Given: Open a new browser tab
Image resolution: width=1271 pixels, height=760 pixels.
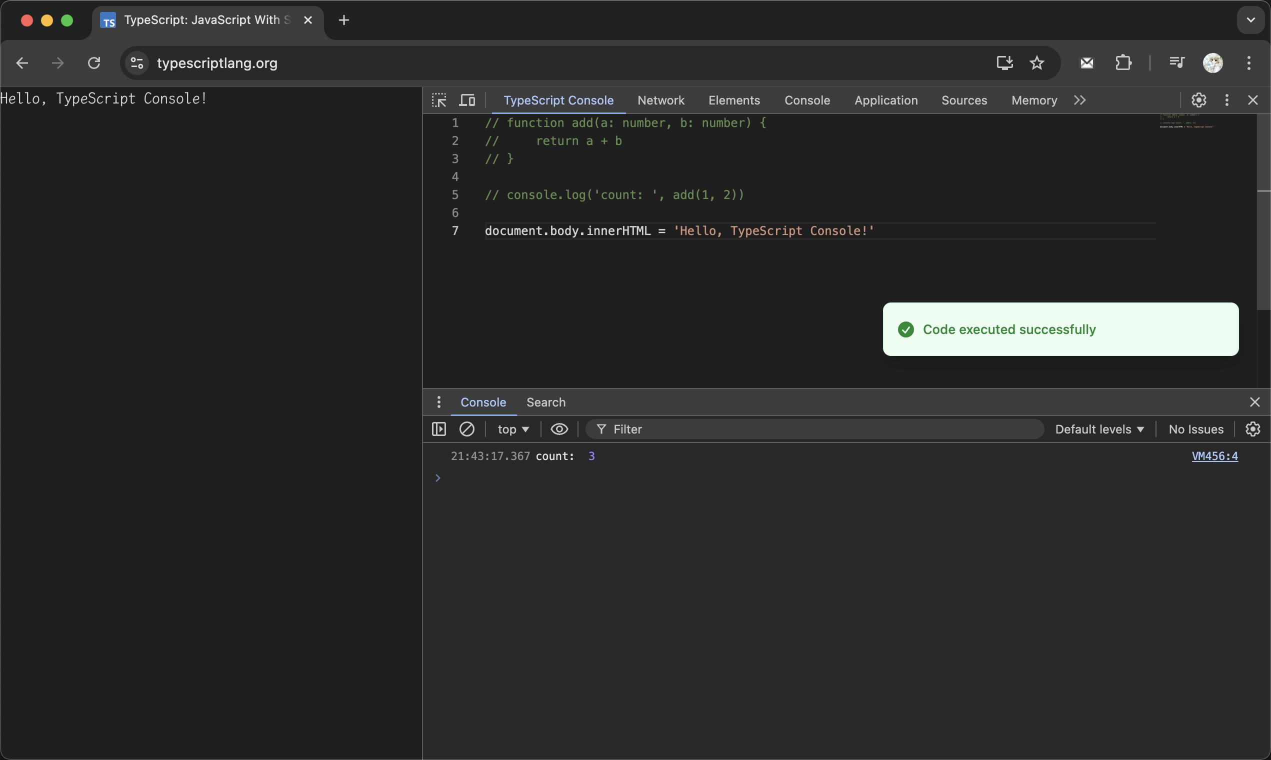Looking at the screenshot, I should (344, 20).
